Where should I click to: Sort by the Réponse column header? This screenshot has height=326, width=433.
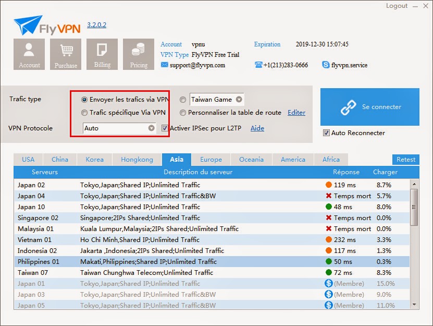coord(347,172)
